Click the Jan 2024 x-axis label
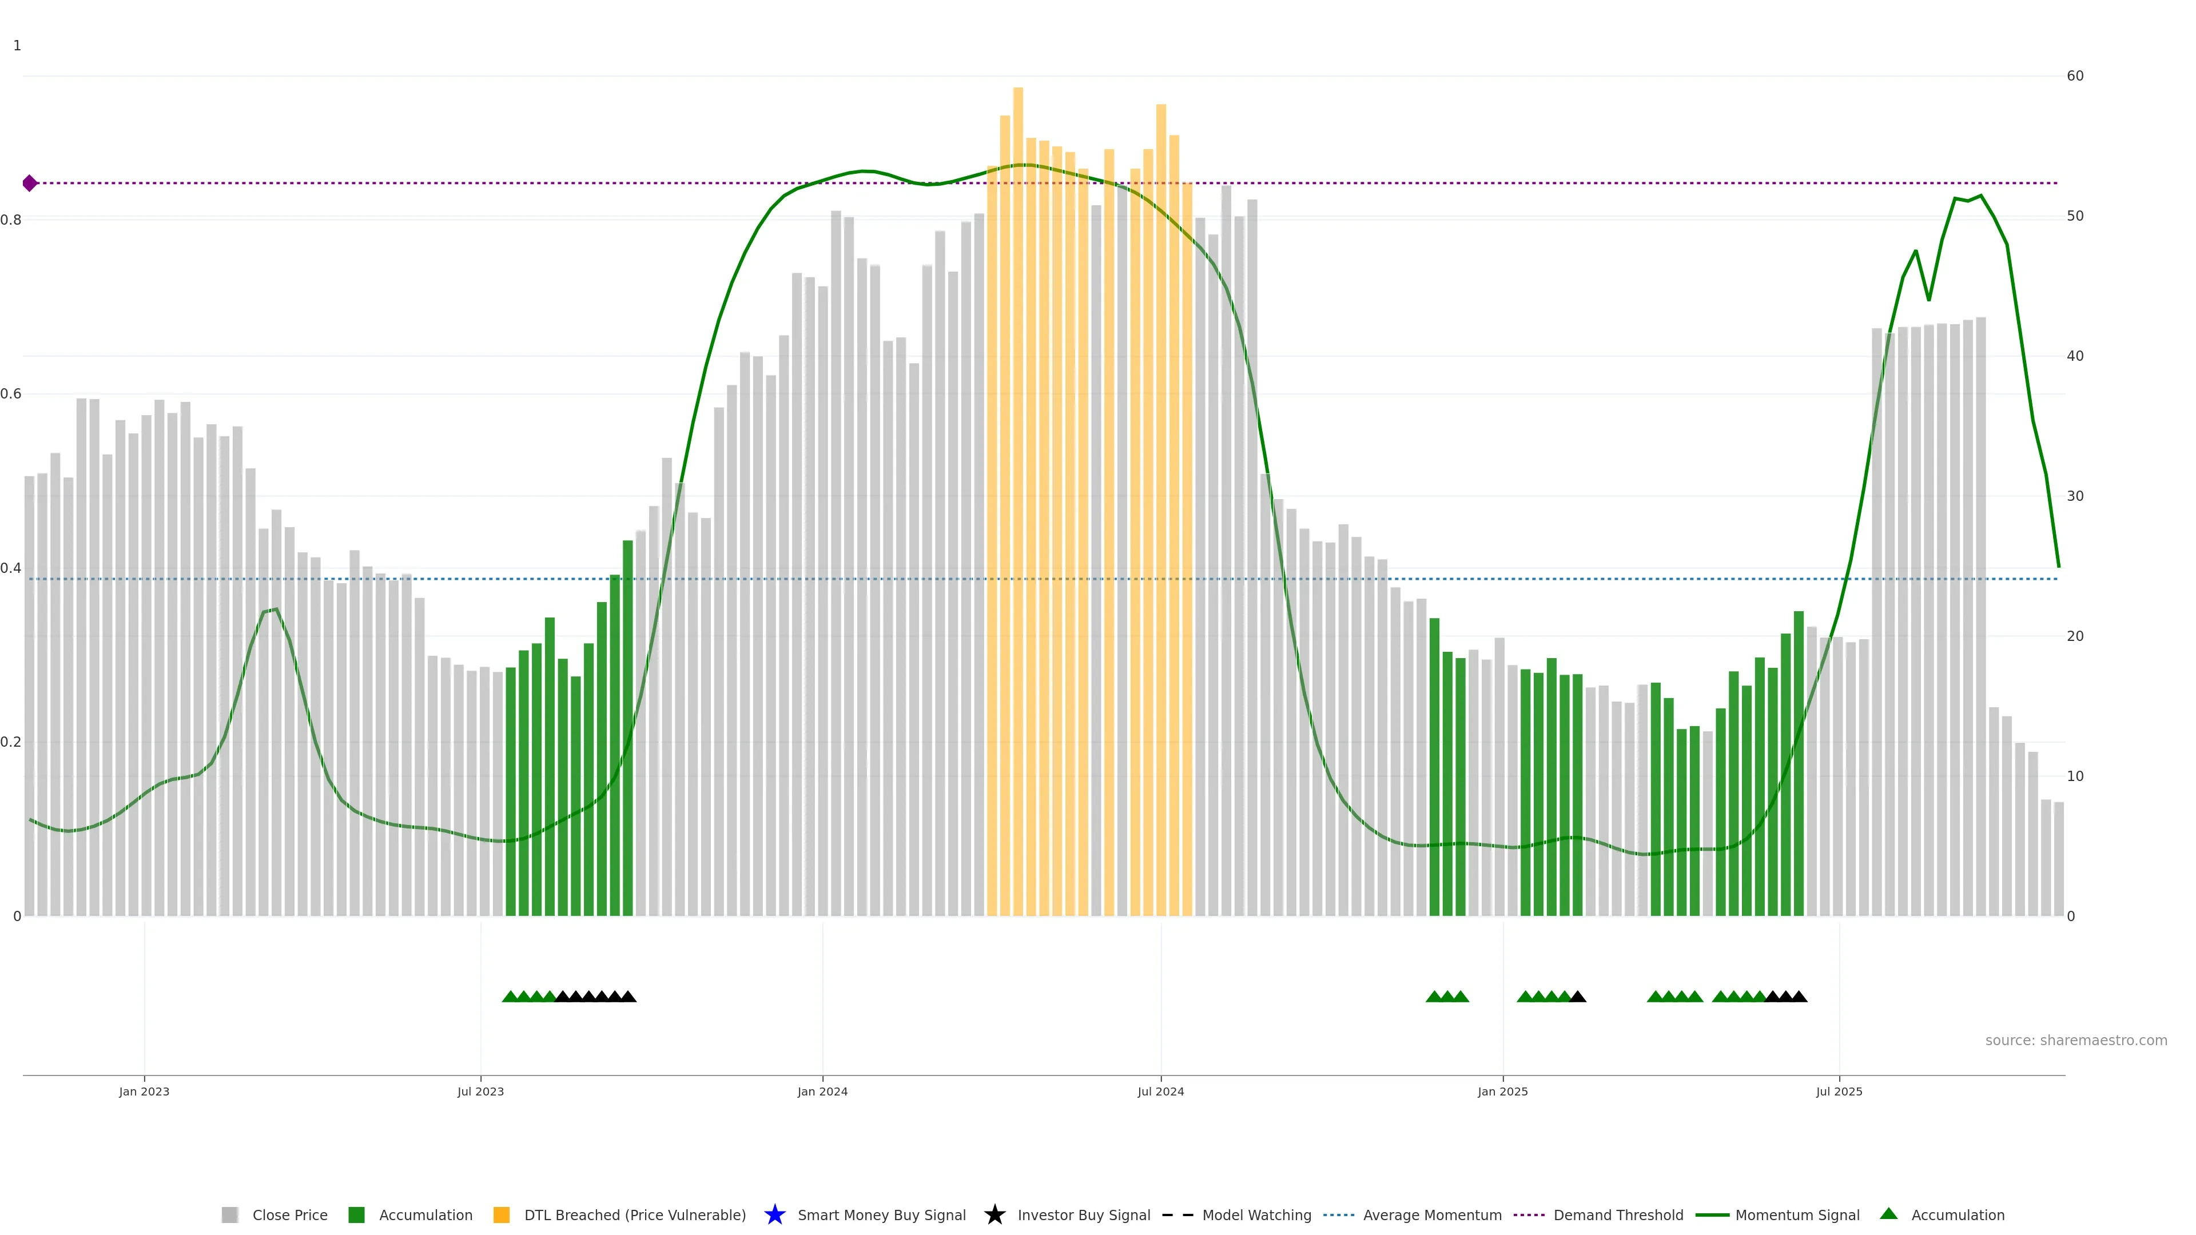The height and width of the screenshot is (1235, 2196). point(822,1091)
